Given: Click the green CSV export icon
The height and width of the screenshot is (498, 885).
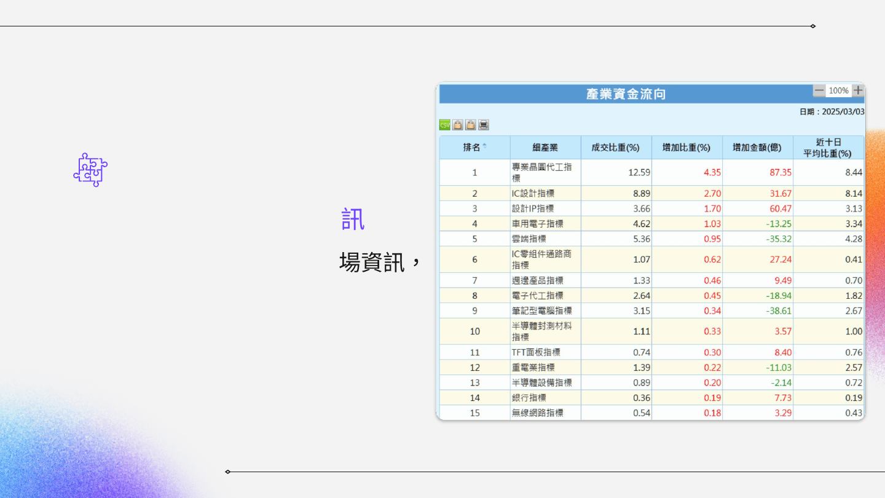Looking at the screenshot, I should coord(445,125).
